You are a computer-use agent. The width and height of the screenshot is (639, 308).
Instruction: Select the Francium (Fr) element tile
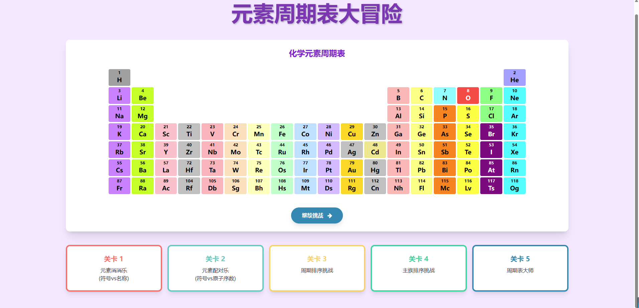tap(119, 186)
